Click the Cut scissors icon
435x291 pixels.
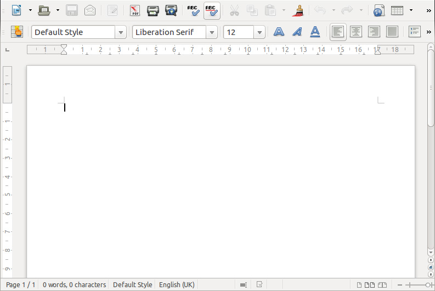(234, 10)
